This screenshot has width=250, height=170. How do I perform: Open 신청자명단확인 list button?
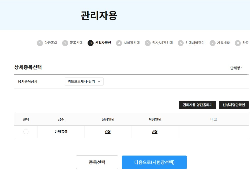click(234, 105)
